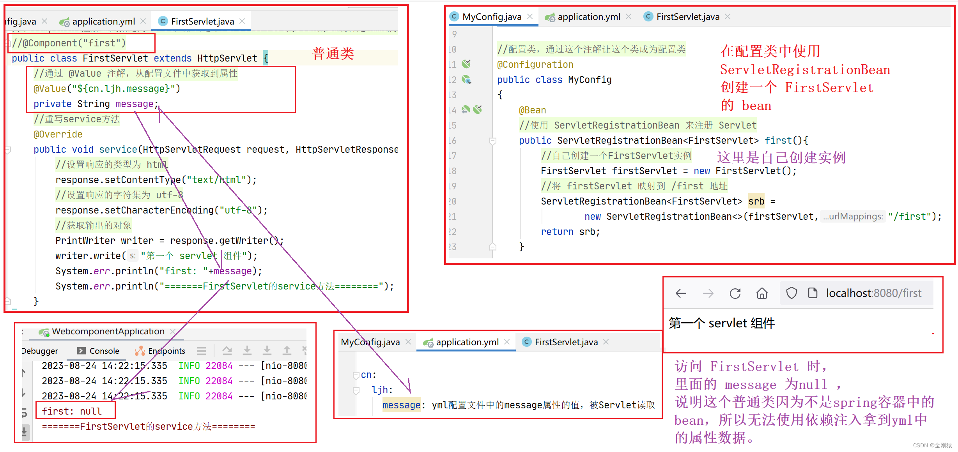Click the Step Out up-arrow icon
Image resolution: width=958 pixels, height=452 pixels.
tap(287, 351)
